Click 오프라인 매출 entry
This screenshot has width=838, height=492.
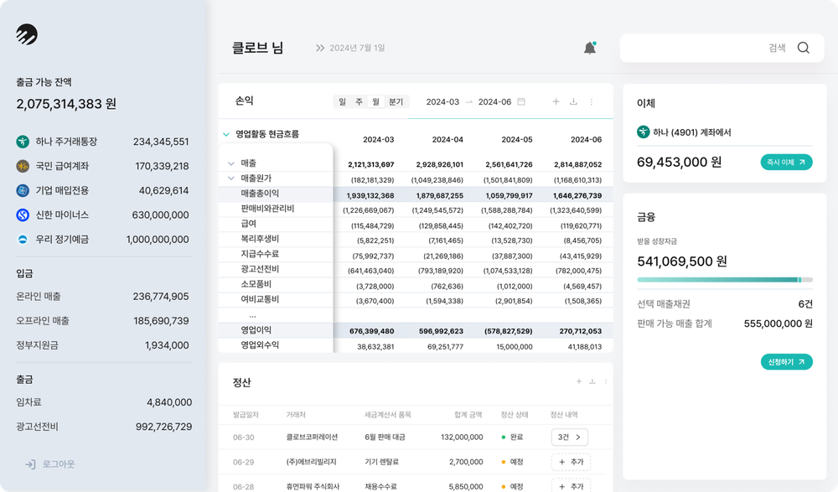tap(102, 321)
